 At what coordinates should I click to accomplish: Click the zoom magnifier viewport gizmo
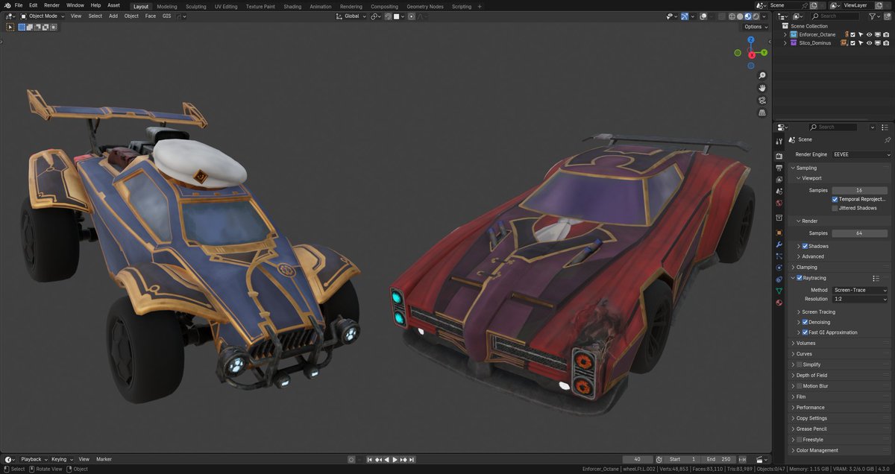point(762,76)
